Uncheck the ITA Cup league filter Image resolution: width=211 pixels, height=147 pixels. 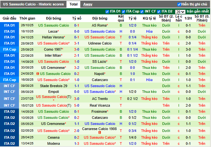[124, 11]
